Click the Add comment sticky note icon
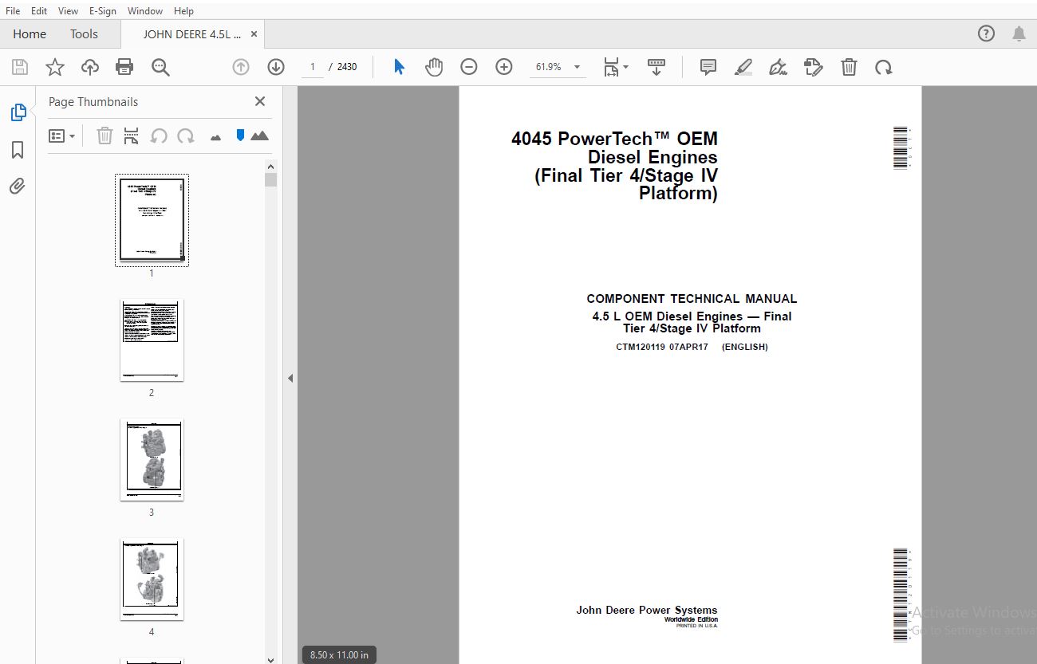This screenshot has width=1037, height=664. coord(708,67)
